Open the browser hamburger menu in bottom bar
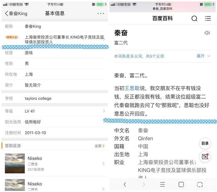Viewport: 217px width, 192px height. (162, 184)
